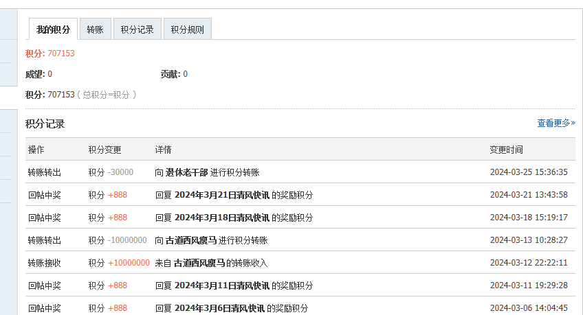Viewport: 583px width, 315px height.
Task: Click the 查看更多 link
Action: click(x=555, y=123)
